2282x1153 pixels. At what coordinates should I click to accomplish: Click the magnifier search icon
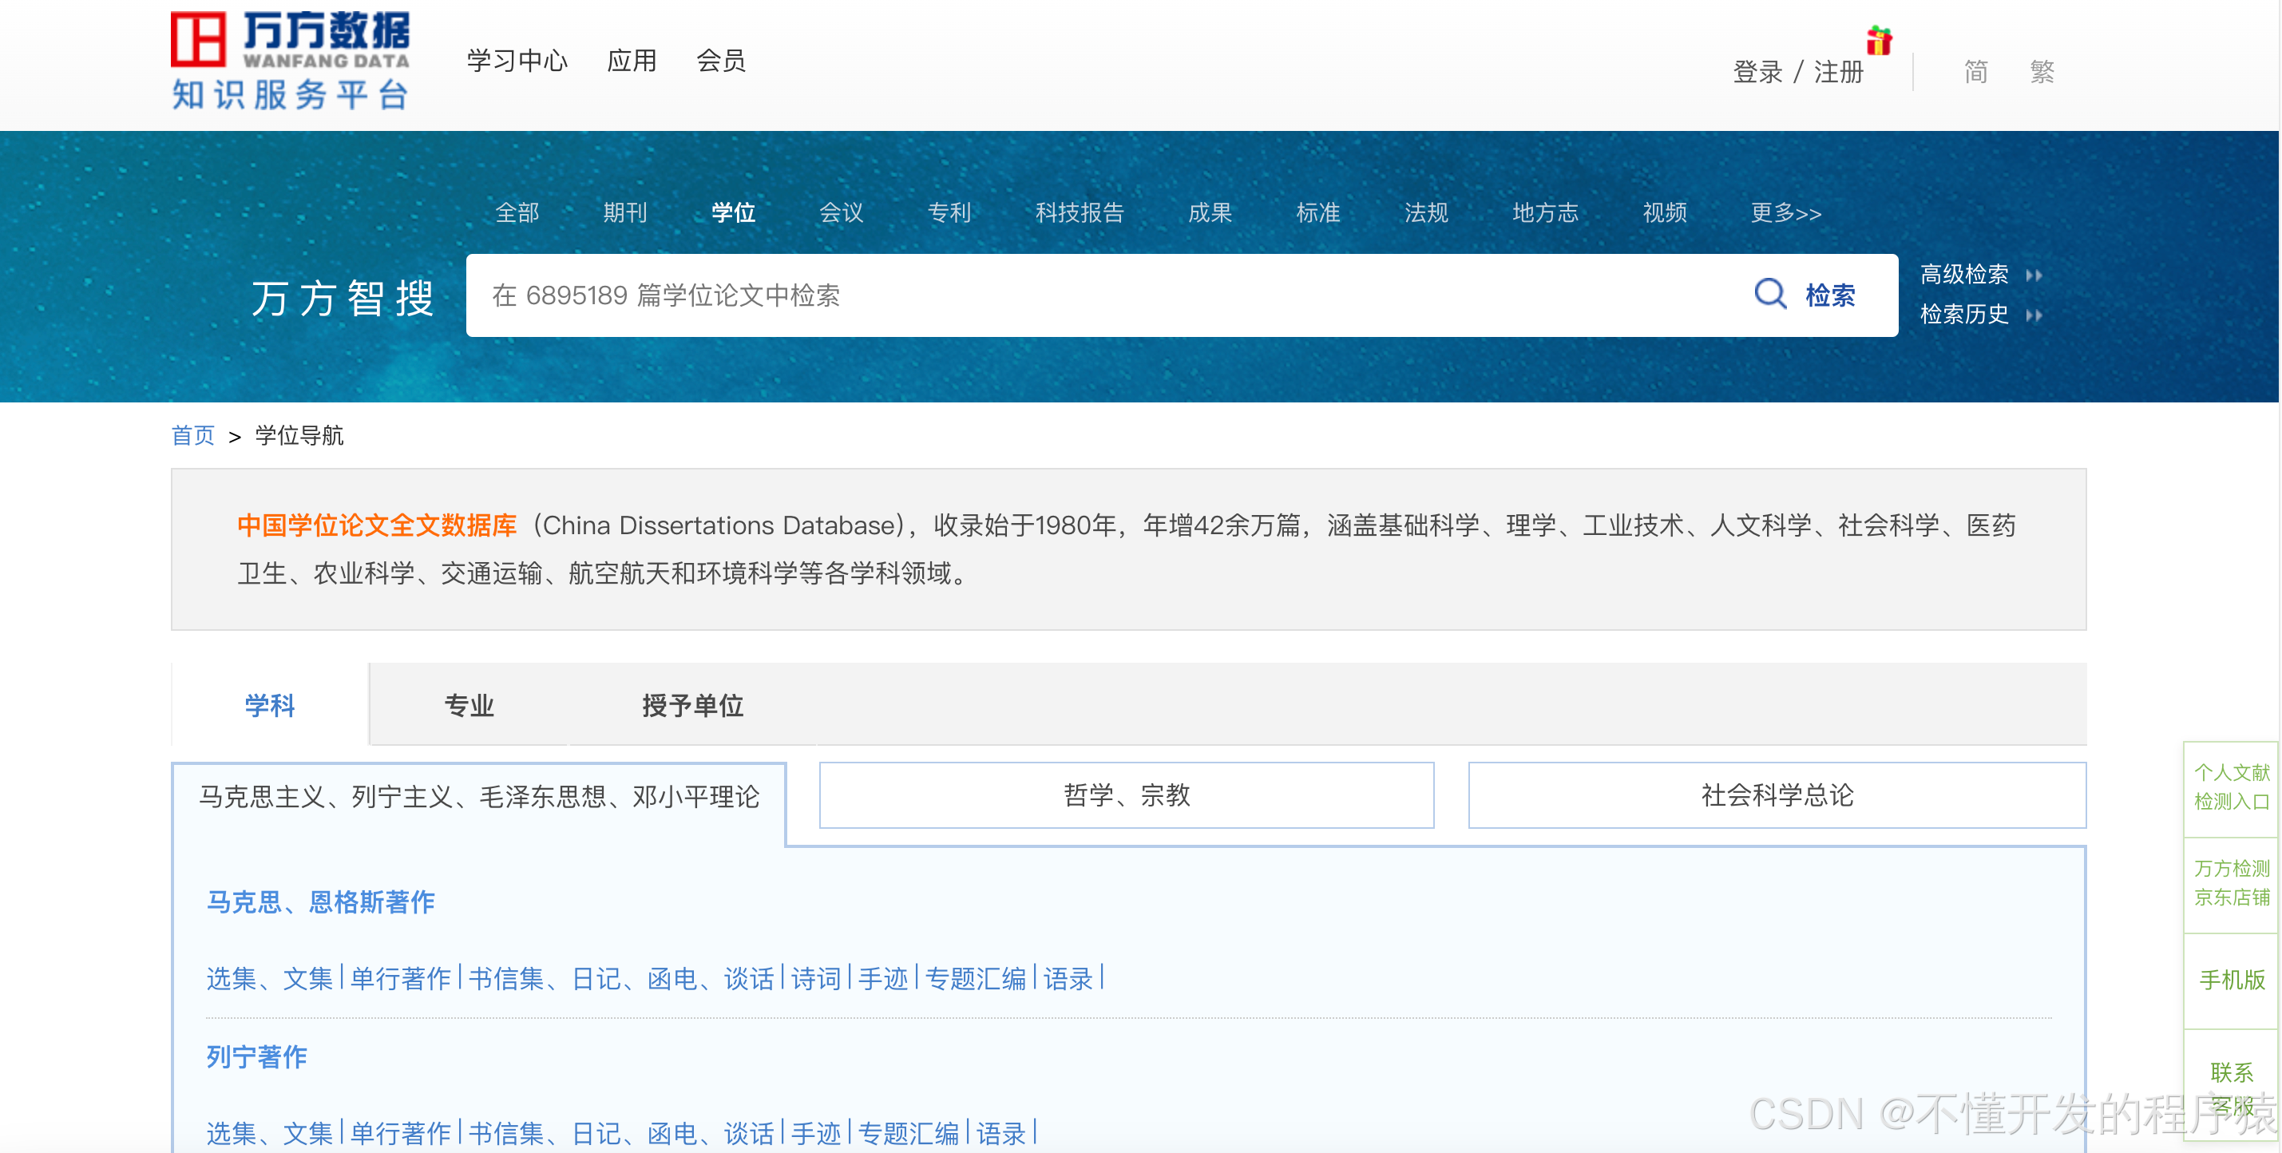coord(1769,293)
